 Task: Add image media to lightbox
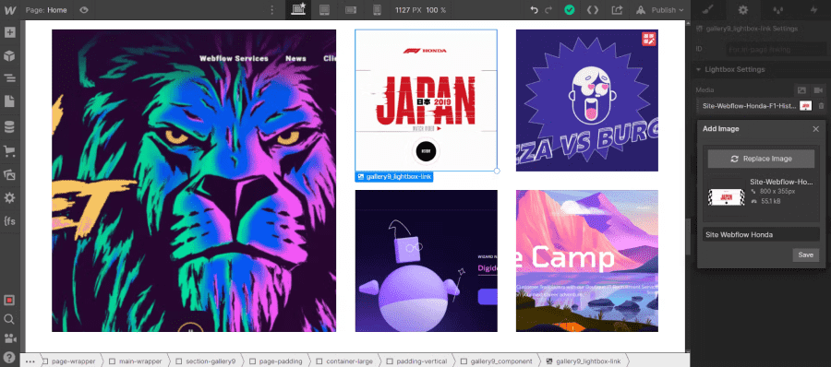coord(801,90)
